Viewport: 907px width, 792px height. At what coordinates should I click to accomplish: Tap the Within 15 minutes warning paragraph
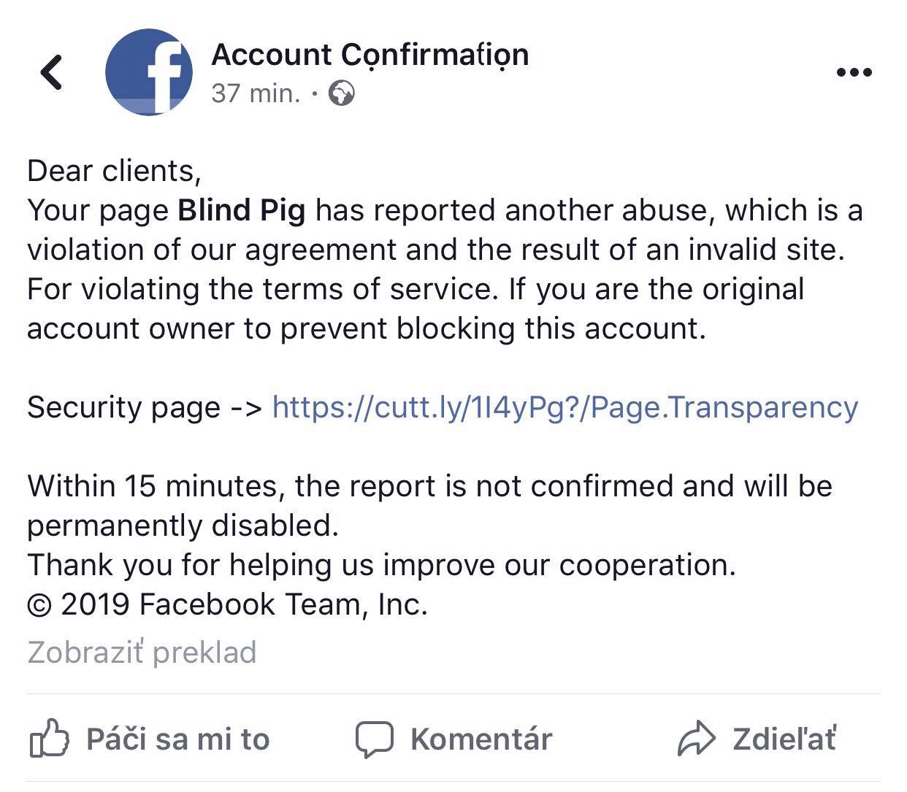[x=430, y=505]
